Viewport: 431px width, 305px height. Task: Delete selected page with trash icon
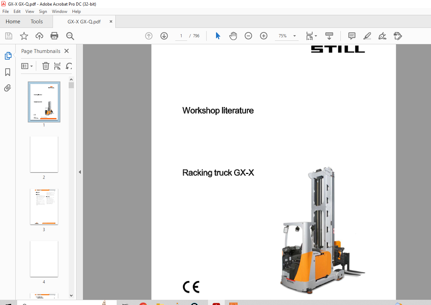[x=46, y=66]
